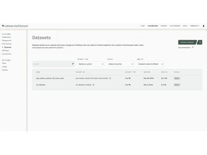
Task: Click the Chat type icon in first row
Action: [x=130, y=78]
